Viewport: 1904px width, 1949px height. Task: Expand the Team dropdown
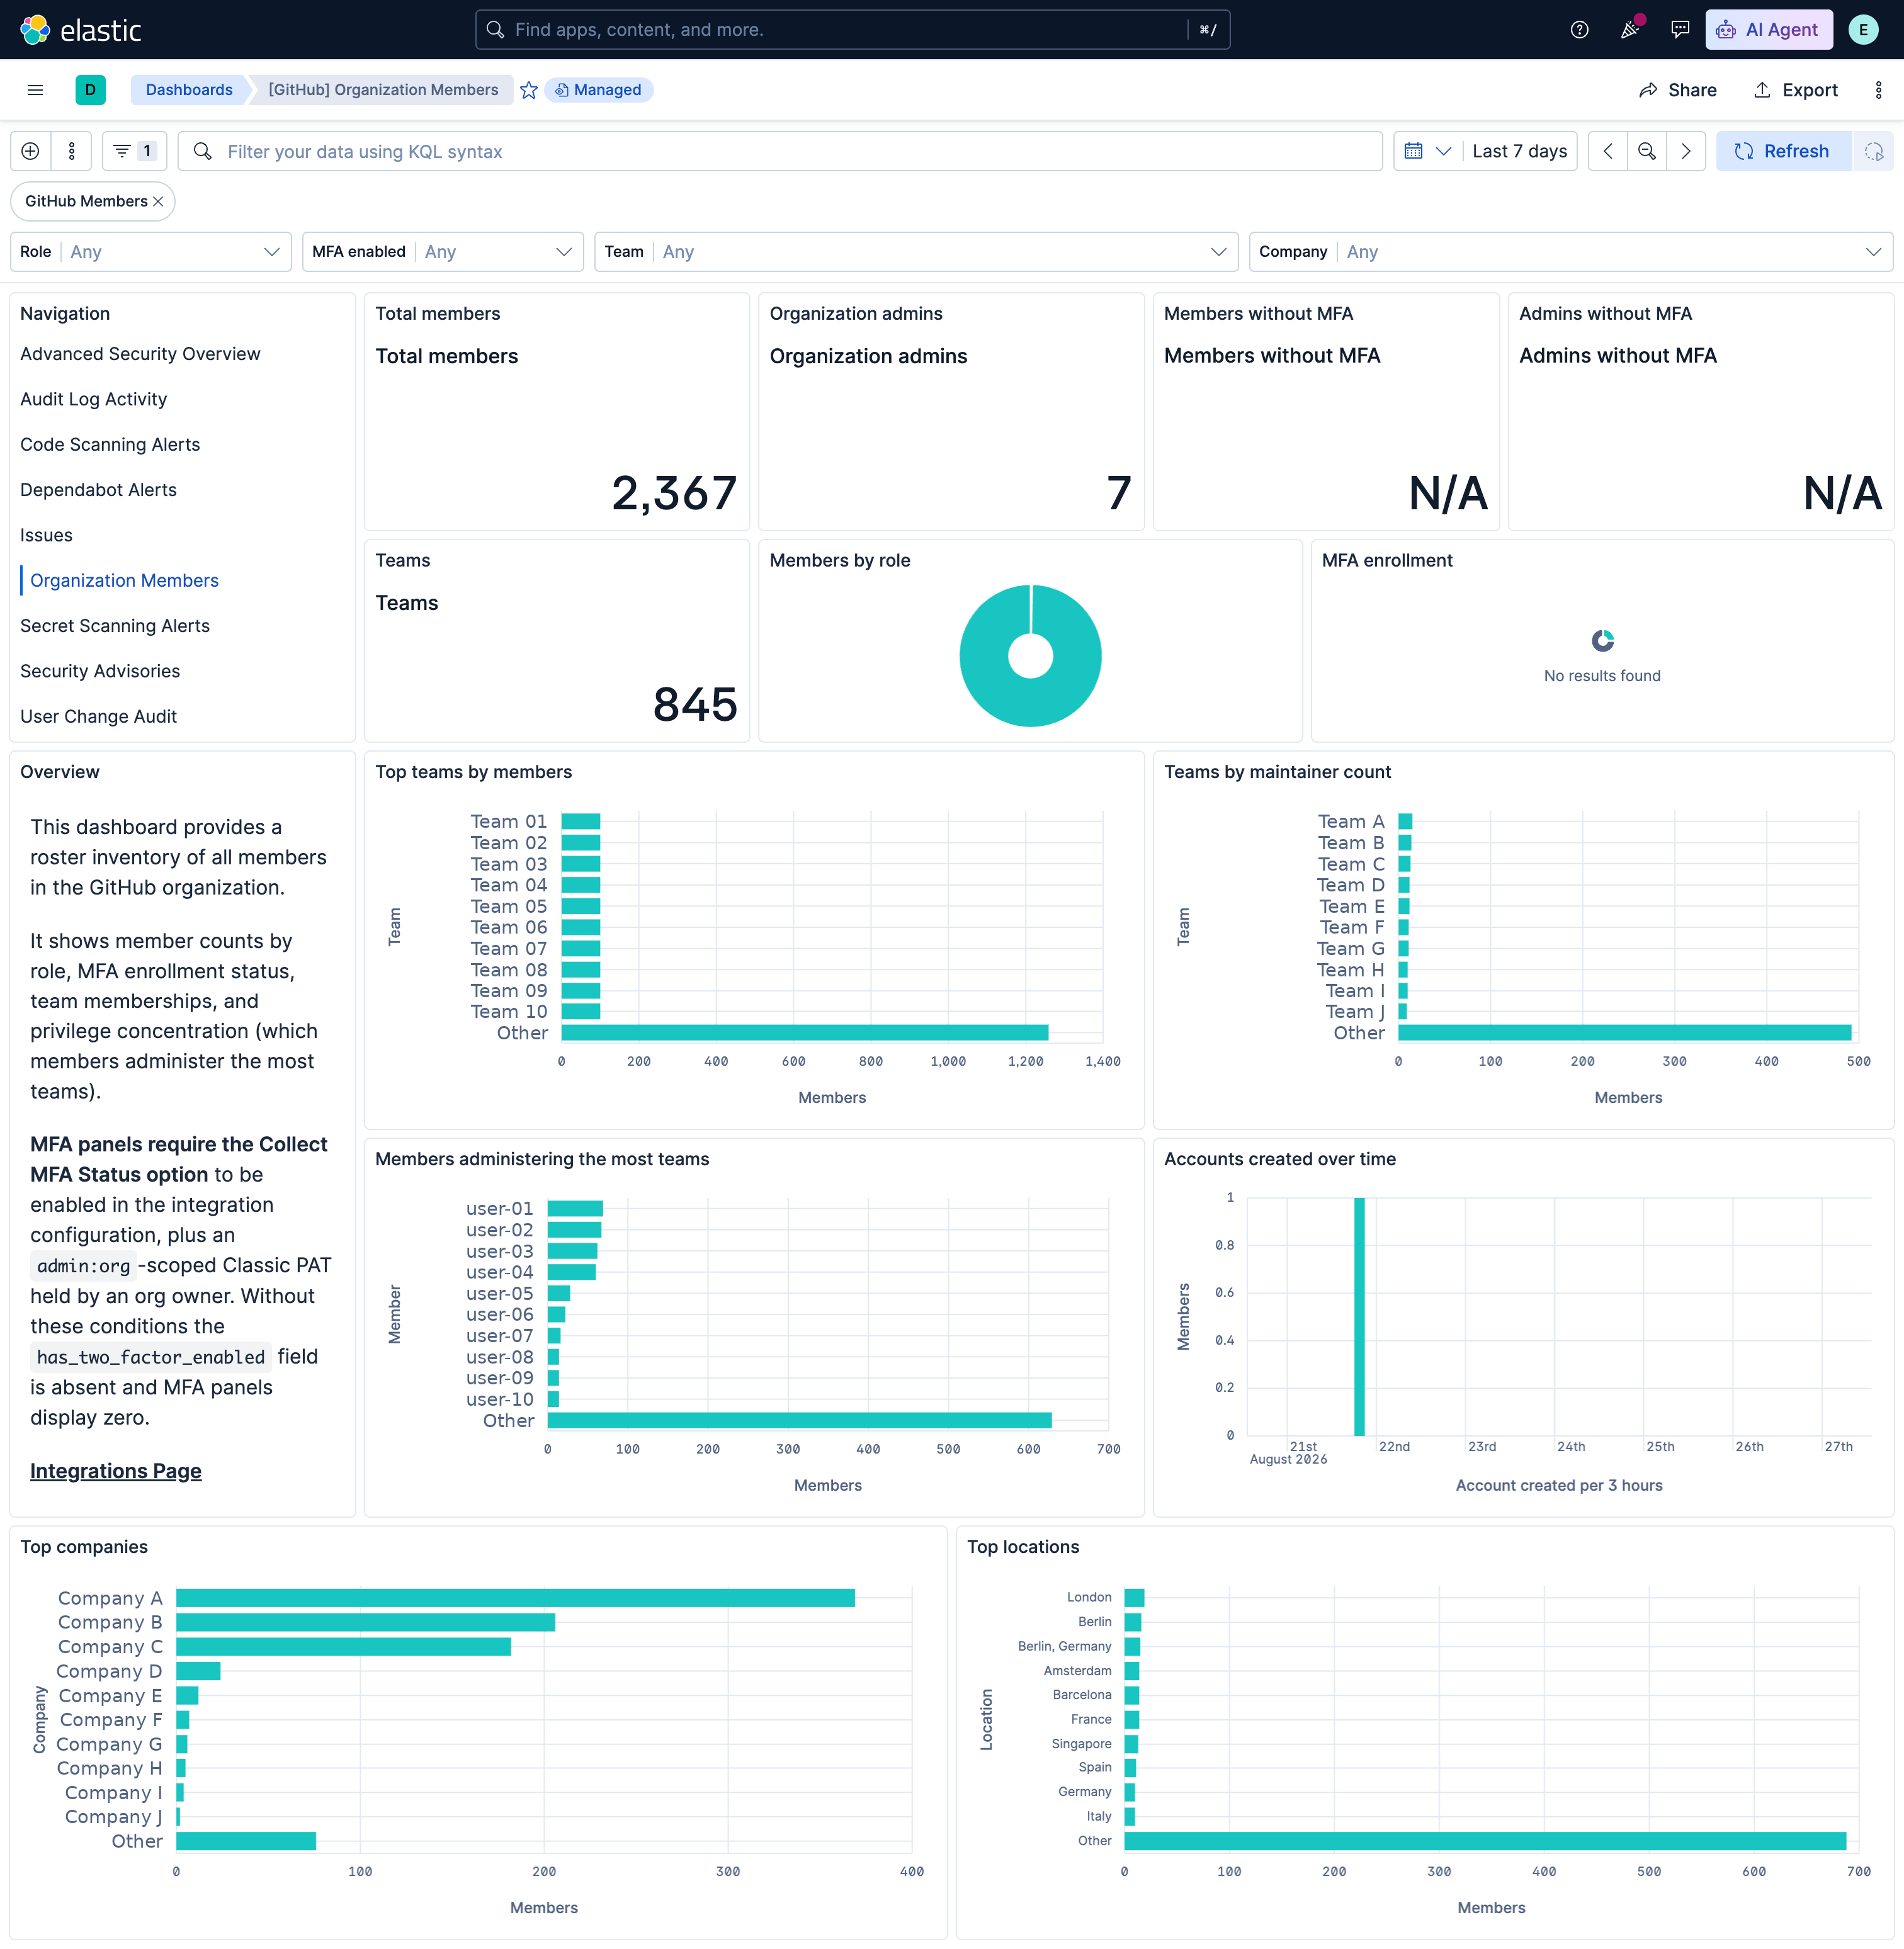pos(916,252)
